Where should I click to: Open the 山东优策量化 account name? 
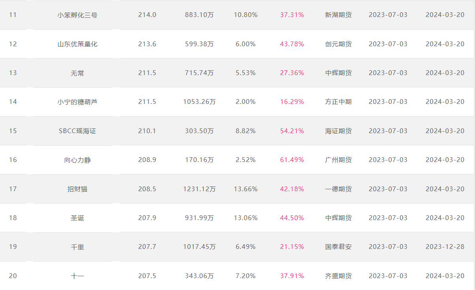click(77, 44)
